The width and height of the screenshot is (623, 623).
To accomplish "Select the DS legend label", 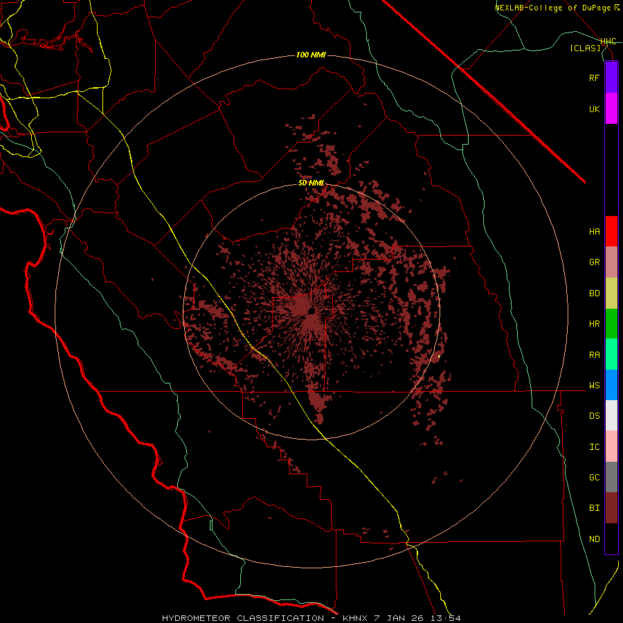I will (594, 416).
